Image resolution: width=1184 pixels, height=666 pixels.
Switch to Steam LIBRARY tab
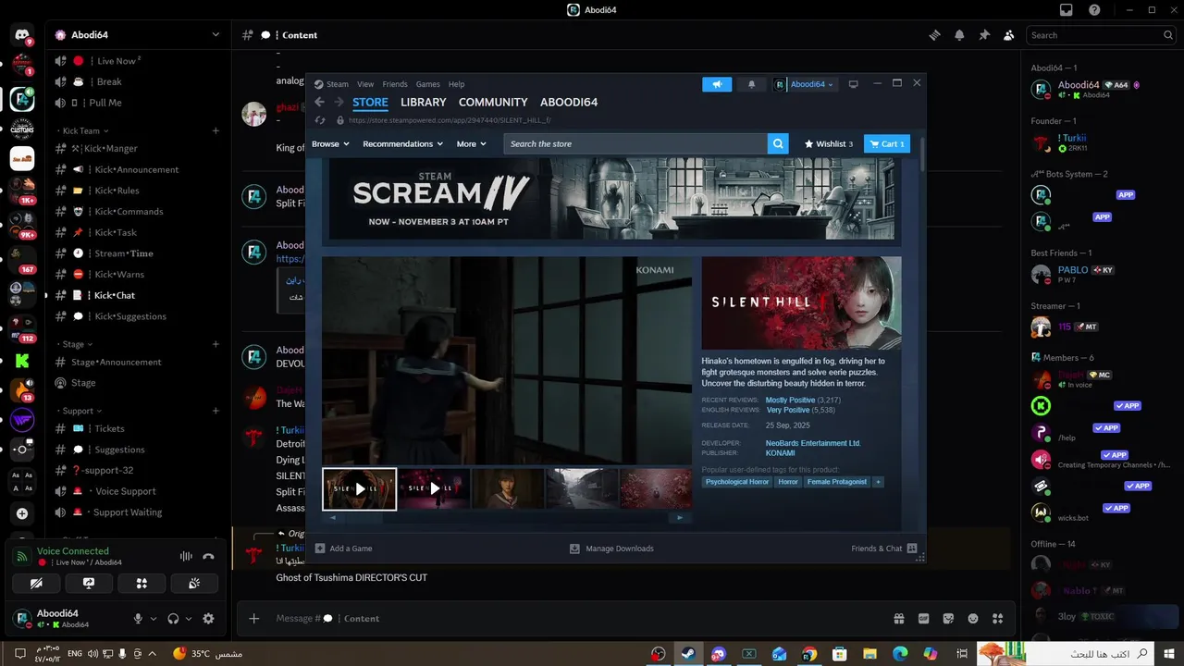point(424,103)
